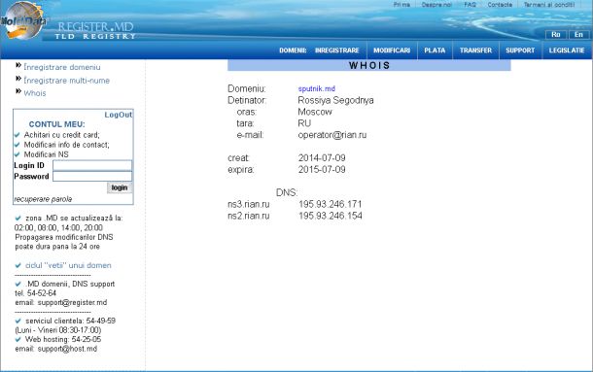Click email operator@rian.ru text
Image resolution: width=593 pixels, height=372 pixels.
click(332, 135)
